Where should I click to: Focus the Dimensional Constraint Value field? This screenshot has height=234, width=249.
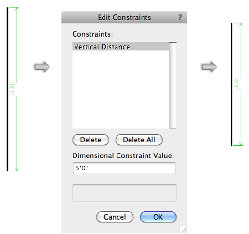[124, 168]
